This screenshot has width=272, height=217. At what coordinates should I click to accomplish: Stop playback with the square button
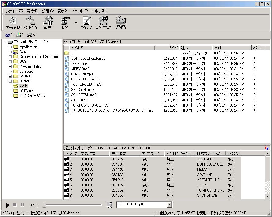[15, 205]
